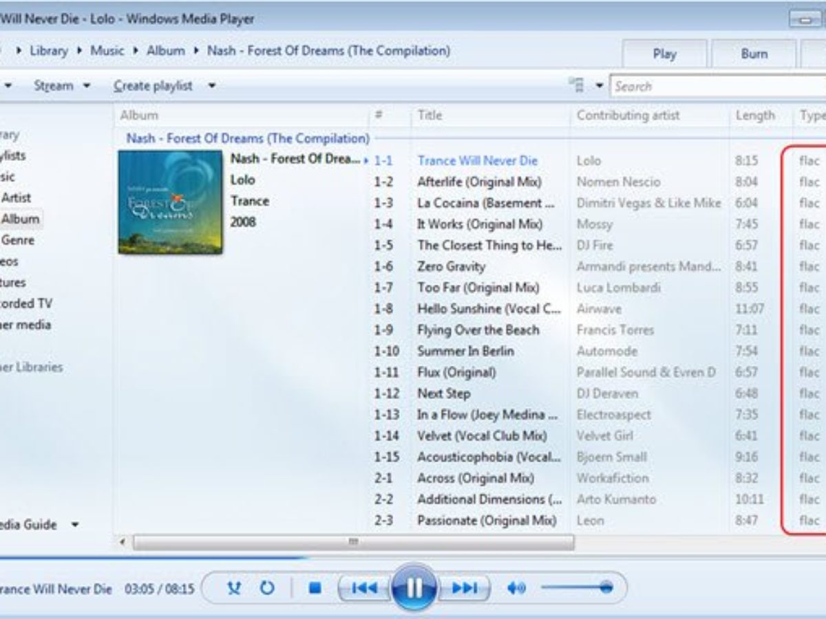Expand arrow after Music breadcrumb
The width and height of the screenshot is (826, 619).
[136, 51]
